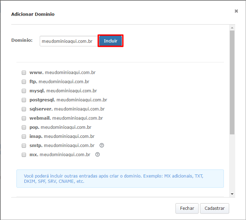Check the www. subdomain checkbox
The width and height of the screenshot is (246, 220).
[x=24, y=73]
